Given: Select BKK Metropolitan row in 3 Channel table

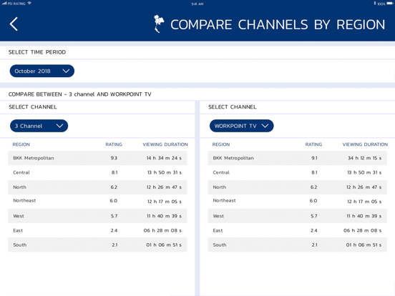Looking at the screenshot, I should click(97, 158).
